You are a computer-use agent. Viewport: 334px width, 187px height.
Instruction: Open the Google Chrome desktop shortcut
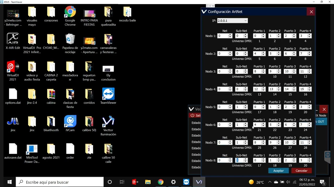coord(70,16)
